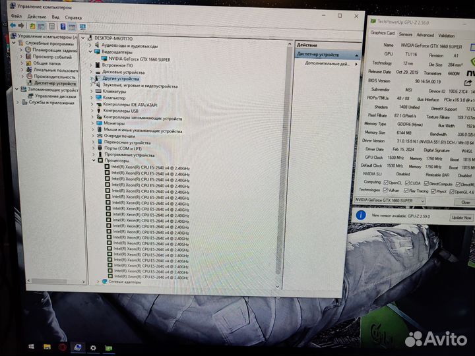Screen dimensions: 475x356
Task: Toggle the DirectCompute checkbox
Action: tap(426, 183)
